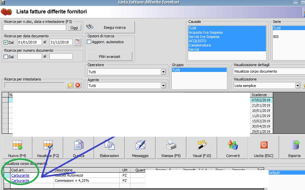This screenshot has height=190, width=305.
Task: Click the Commissioni + 4,25% description cell
Action: click(x=86, y=181)
